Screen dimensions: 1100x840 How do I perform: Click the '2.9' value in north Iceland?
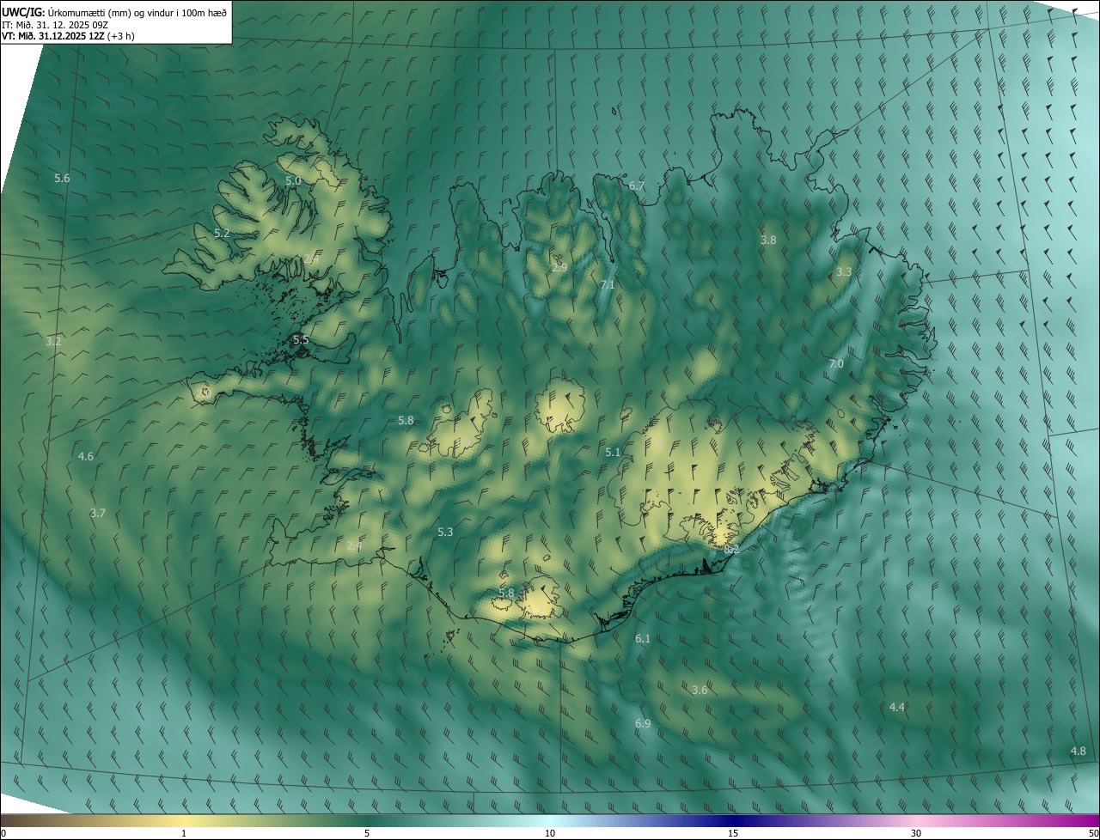pyautogui.click(x=559, y=267)
